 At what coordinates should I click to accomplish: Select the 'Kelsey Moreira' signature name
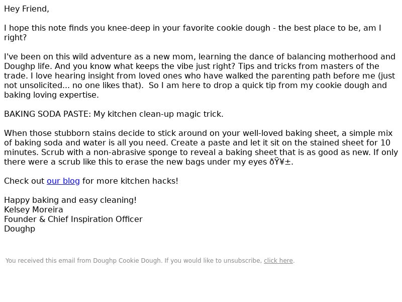click(x=33, y=210)
